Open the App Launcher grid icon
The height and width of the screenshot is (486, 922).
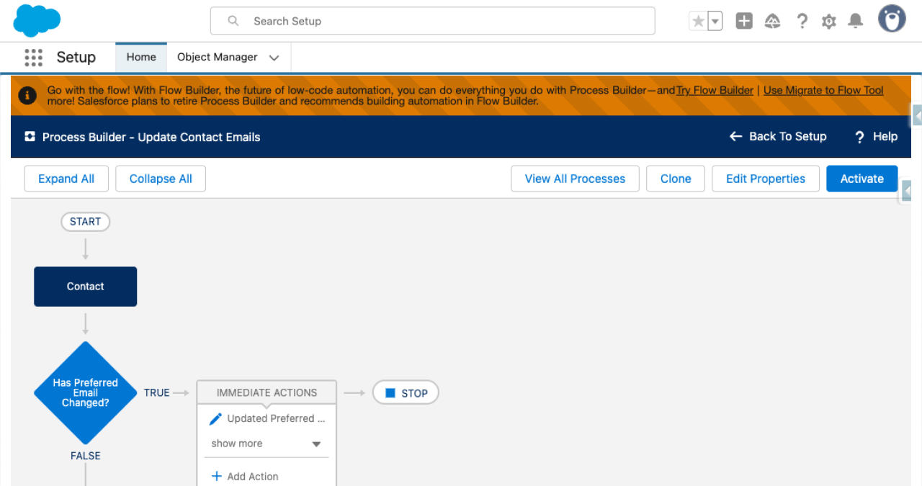coord(33,57)
